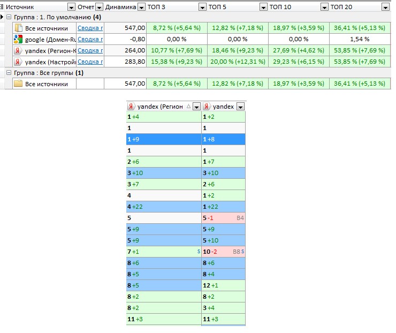The height and width of the screenshot is (333, 396).
Task: Click the sort triangle in yandex (Регион header
Action: (x=189, y=107)
